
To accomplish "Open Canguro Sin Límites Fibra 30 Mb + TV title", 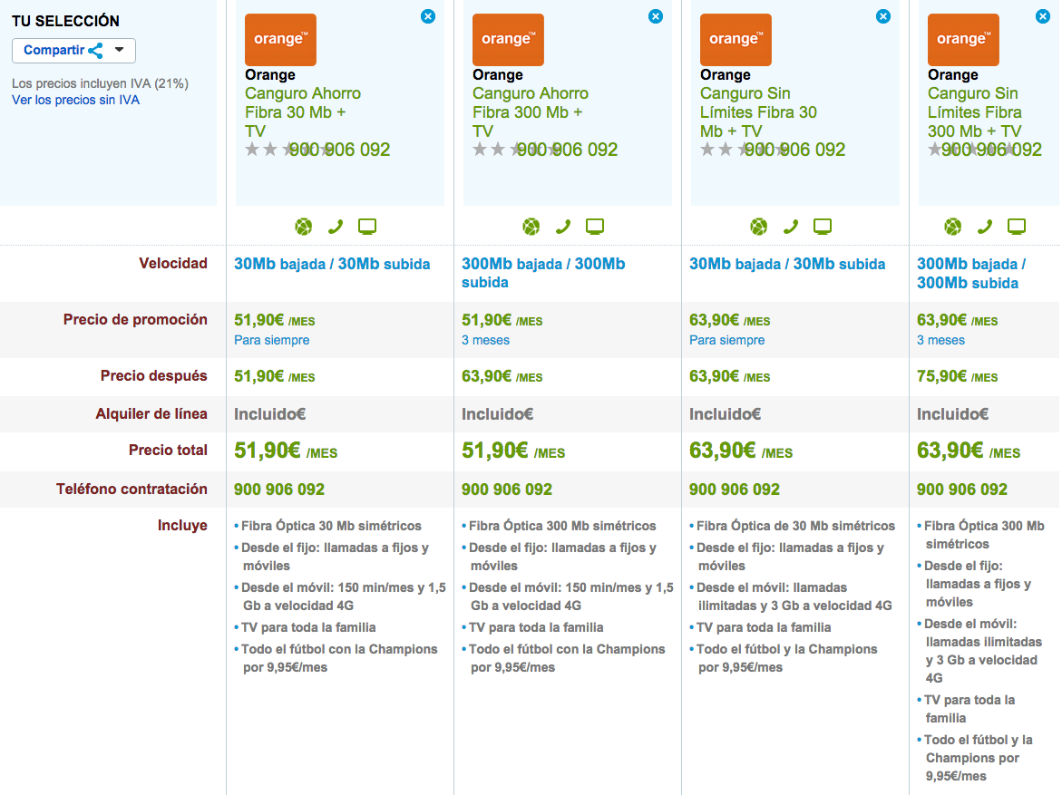I will [x=758, y=112].
